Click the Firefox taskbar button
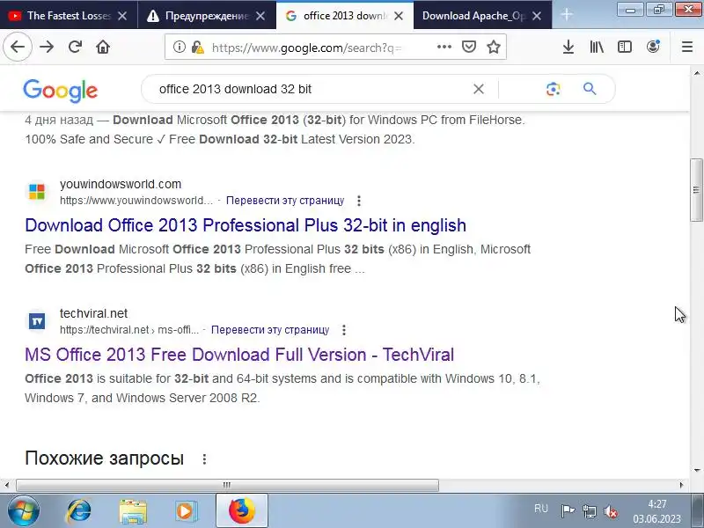This screenshot has width=704, height=528. coord(242,510)
